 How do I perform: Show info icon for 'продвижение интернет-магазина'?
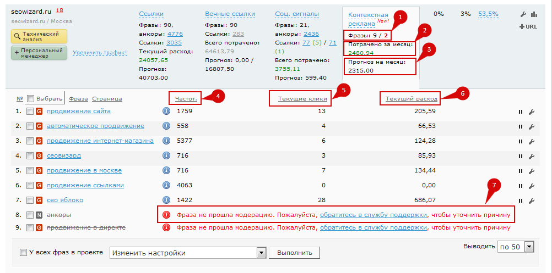click(x=166, y=141)
